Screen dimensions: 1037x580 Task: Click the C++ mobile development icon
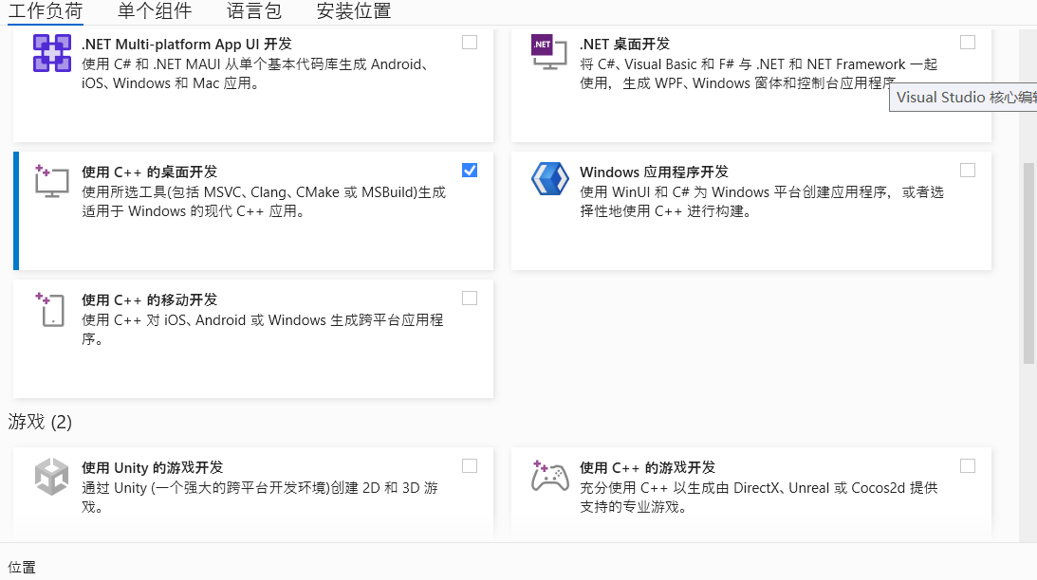point(50,309)
